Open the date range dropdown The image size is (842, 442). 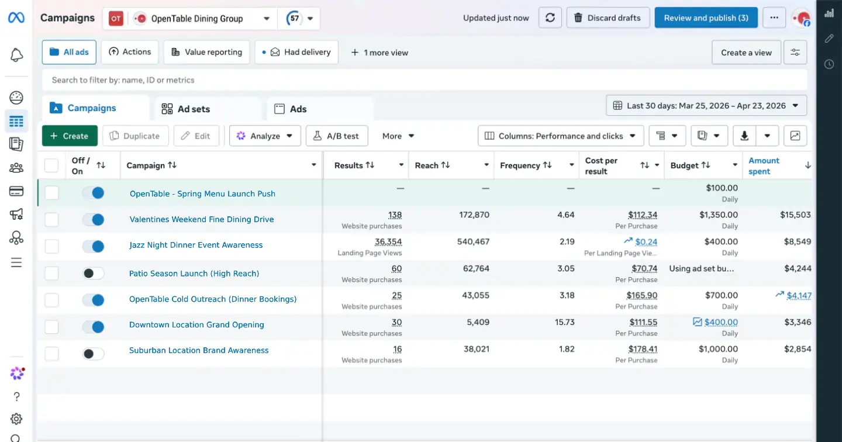[x=706, y=106]
